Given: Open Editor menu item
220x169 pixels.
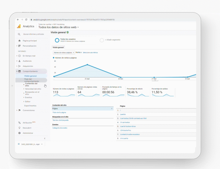Looking at the screenshot, I should [27, 102].
